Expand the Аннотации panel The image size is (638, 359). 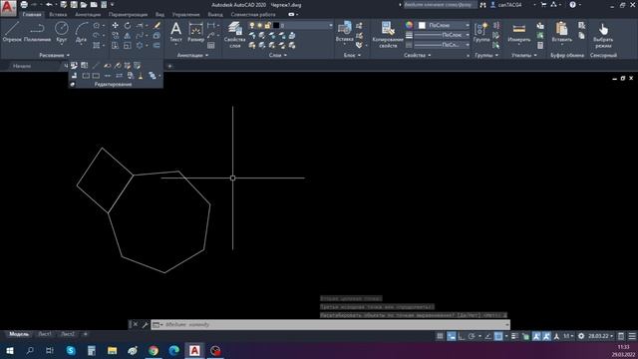(x=192, y=55)
